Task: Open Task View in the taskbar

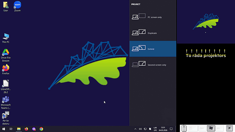Action: (x=11, y=129)
